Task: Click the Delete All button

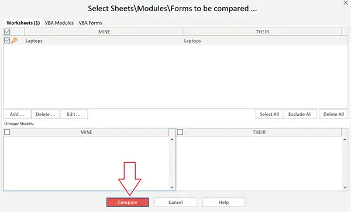Action: 333,114
